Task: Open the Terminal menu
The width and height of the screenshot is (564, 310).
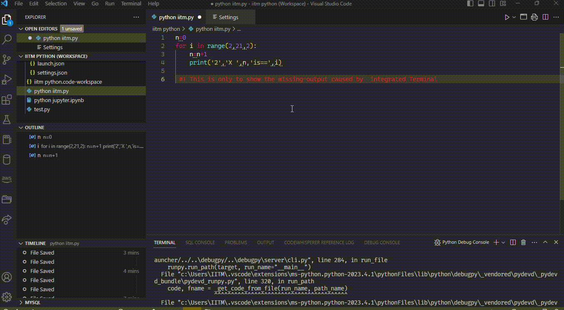Action: pos(131,4)
